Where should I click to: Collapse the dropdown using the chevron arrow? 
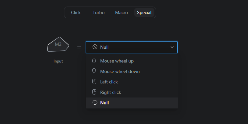pos(172,47)
